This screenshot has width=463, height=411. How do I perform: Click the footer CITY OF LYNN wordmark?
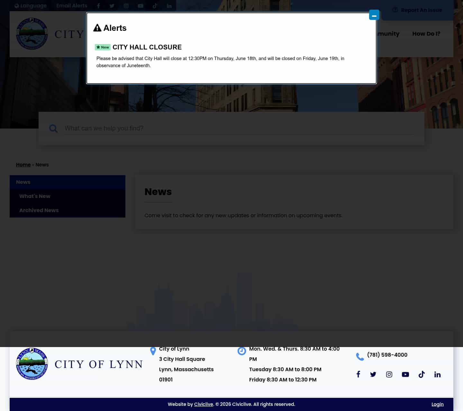pyautogui.click(x=99, y=364)
